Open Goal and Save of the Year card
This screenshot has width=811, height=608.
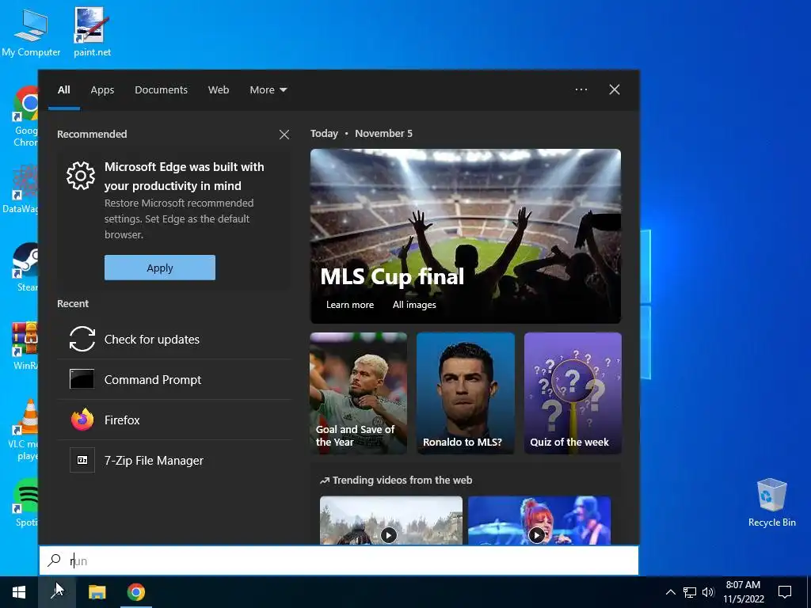(359, 393)
